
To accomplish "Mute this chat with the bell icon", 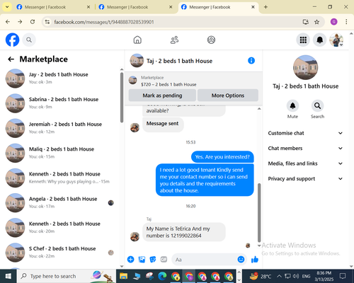I will tap(292, 106).
